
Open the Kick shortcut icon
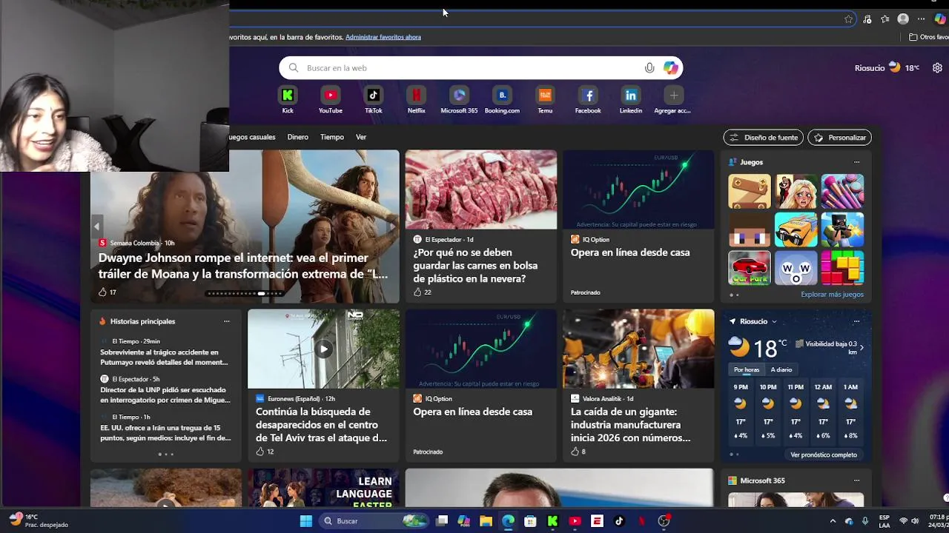click(x=288, y=95)
